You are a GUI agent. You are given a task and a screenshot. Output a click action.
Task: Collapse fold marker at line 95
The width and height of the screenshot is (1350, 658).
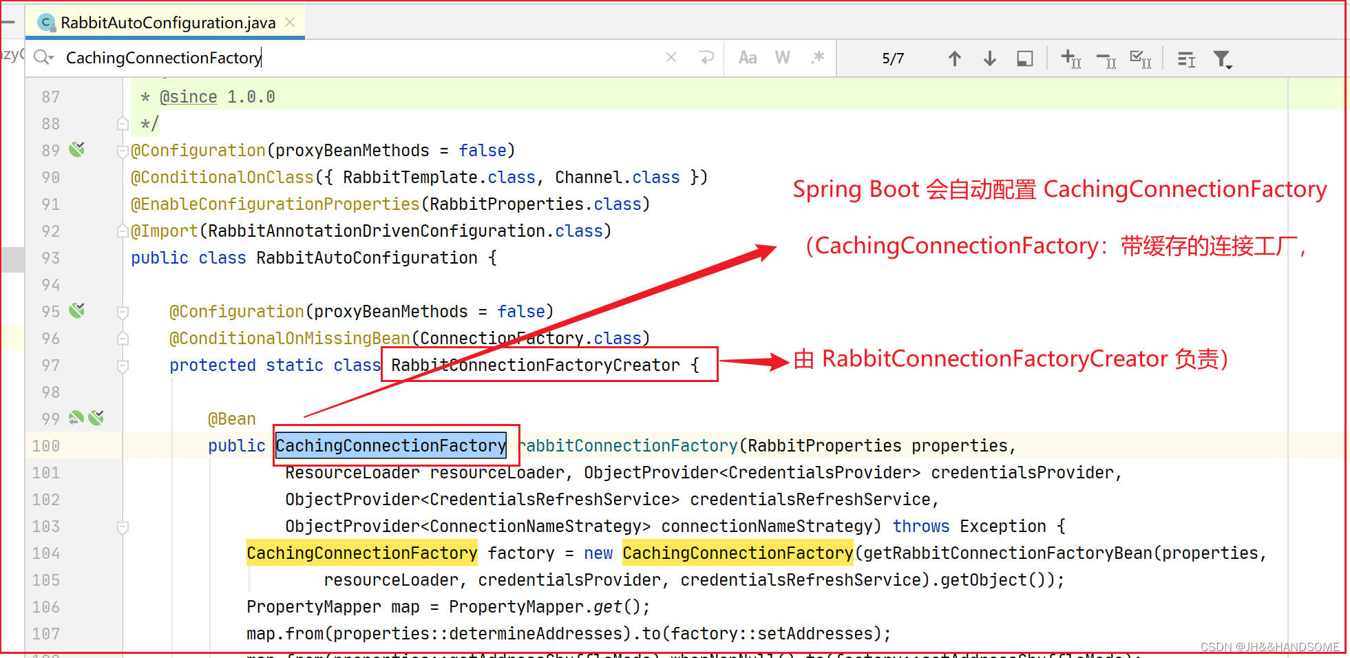(123, 312)
